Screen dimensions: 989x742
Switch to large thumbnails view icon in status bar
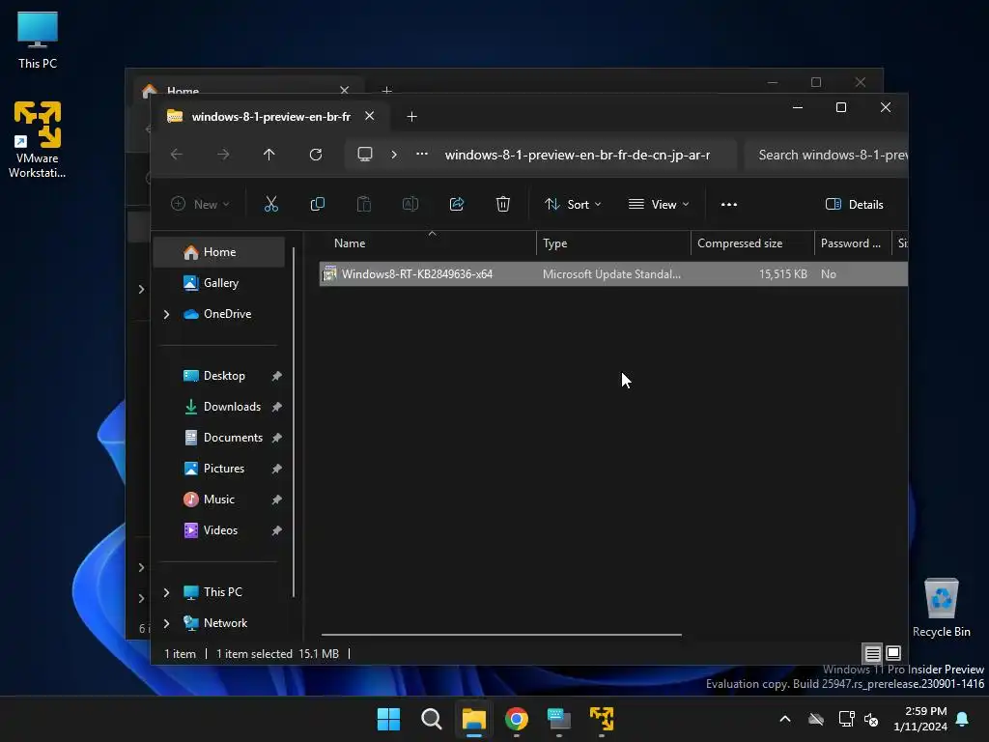(x=893, y=653)
